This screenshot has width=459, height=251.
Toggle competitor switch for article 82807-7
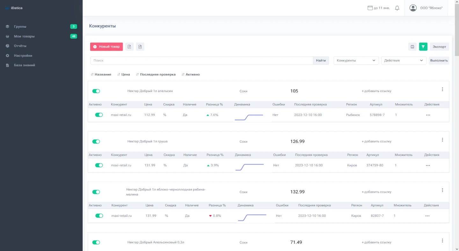99,216
